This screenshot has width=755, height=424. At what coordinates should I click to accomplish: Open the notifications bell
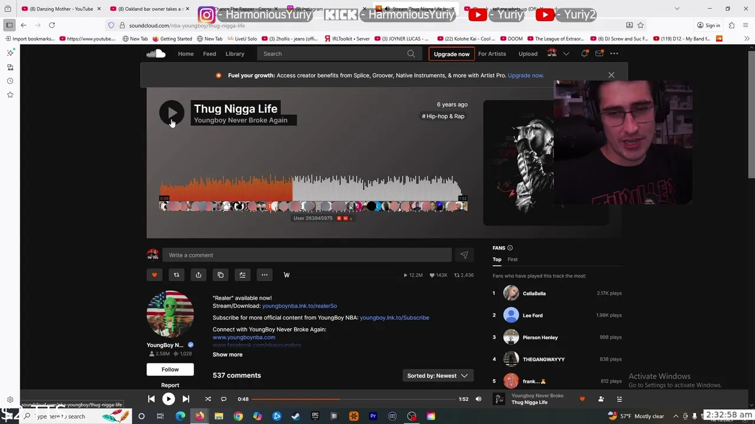point(585,54)
